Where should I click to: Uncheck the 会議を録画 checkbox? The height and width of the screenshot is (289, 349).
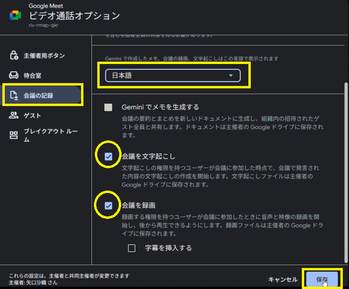pos(108,205)
